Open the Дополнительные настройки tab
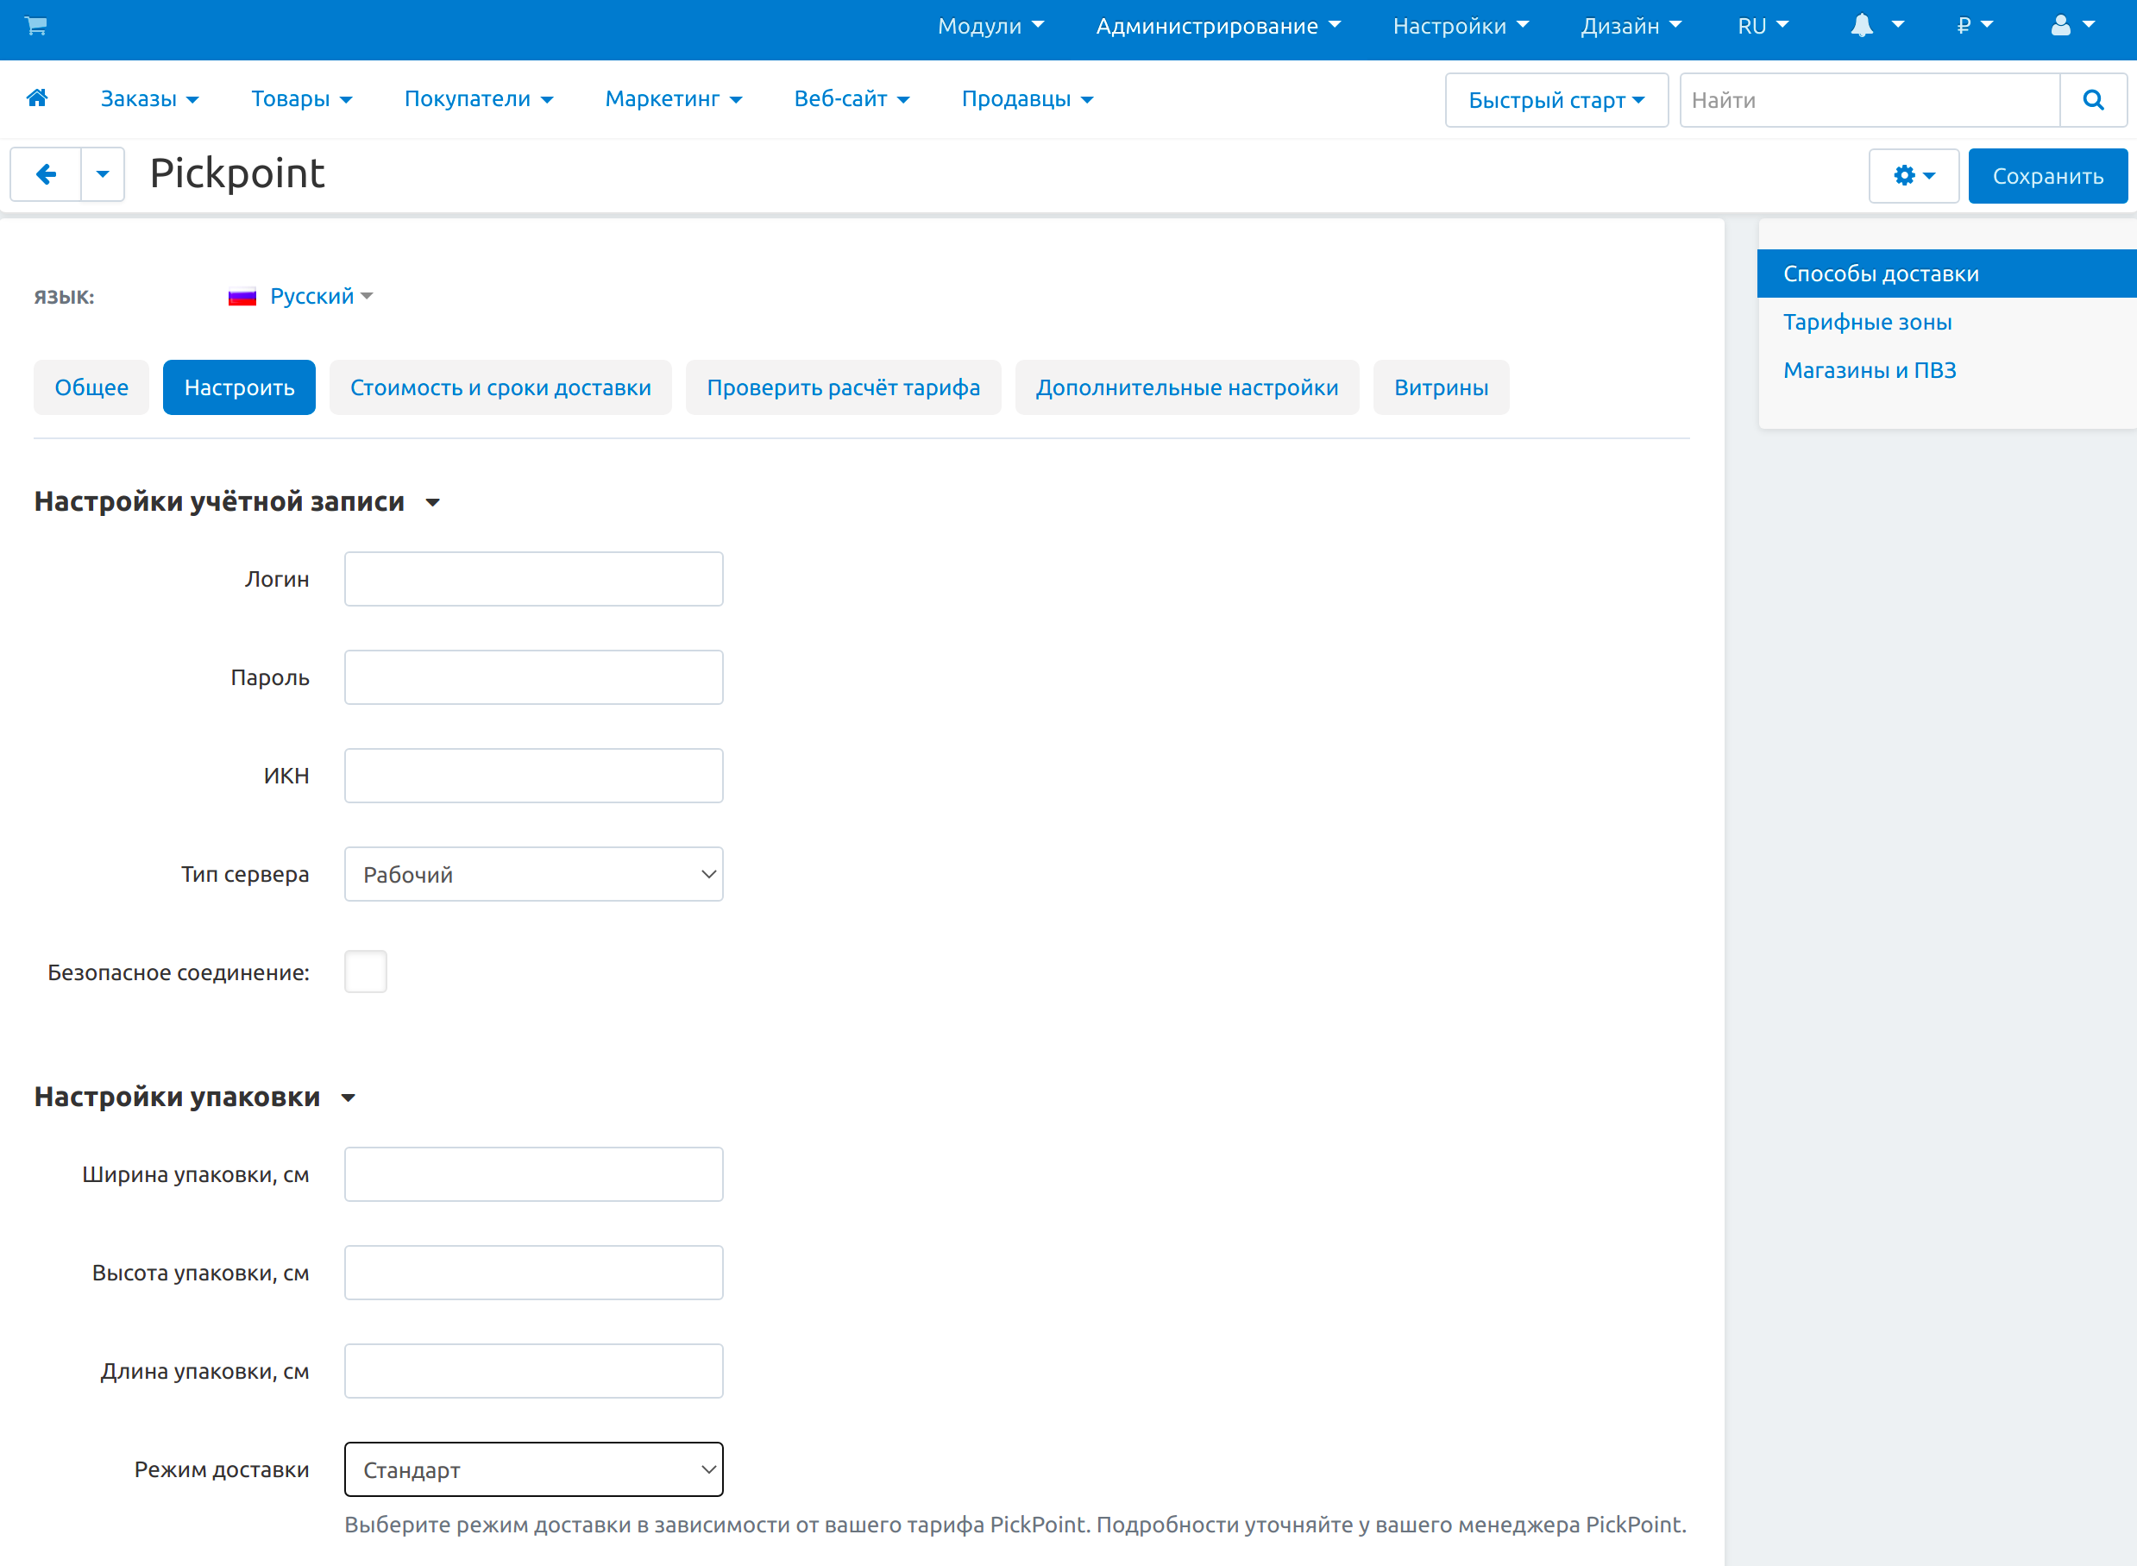Screen dimensions: 2137x1566 click(x=1186, y=387)
